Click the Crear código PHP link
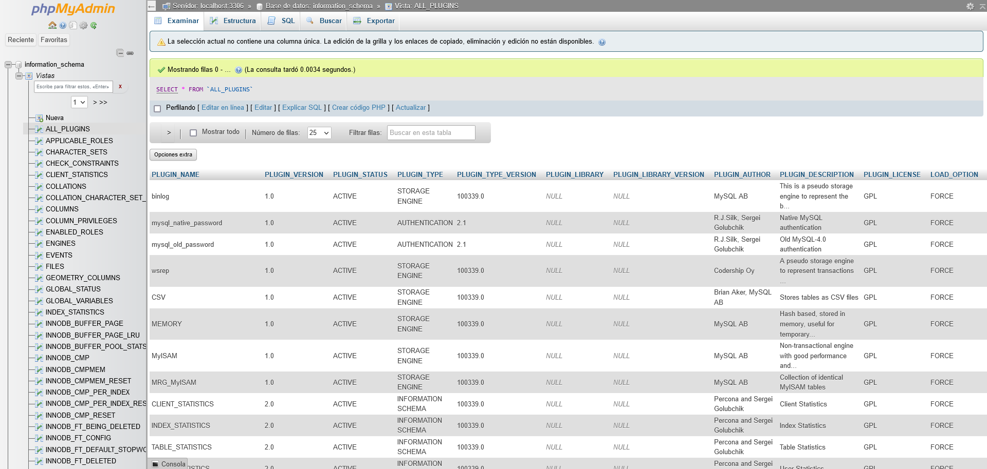This screenshot has height=469, width=987. click(358, 108)
